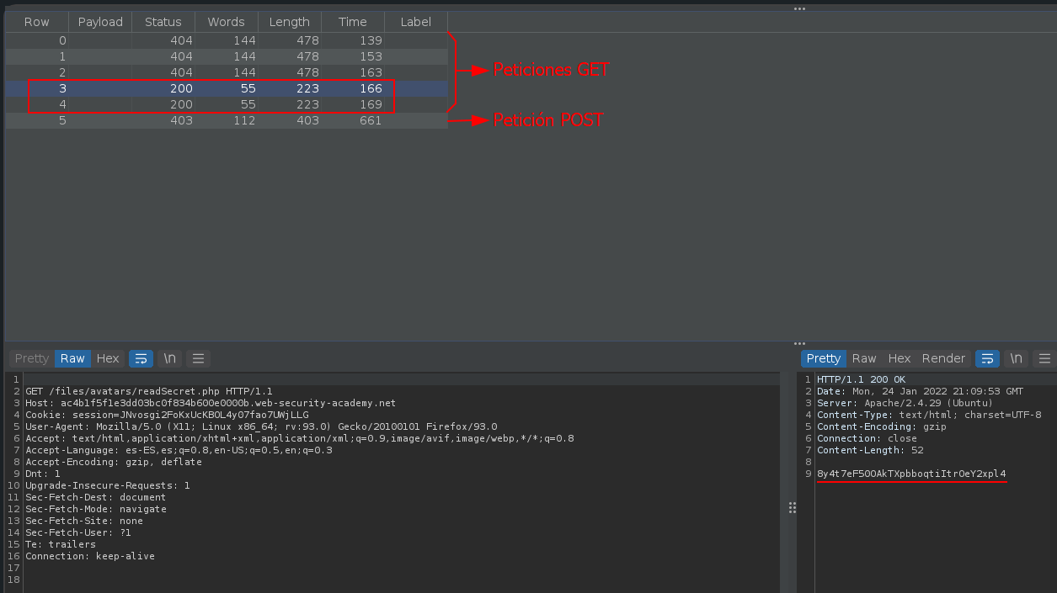Click the top panel collapse dots

click(x=798, y=8)
